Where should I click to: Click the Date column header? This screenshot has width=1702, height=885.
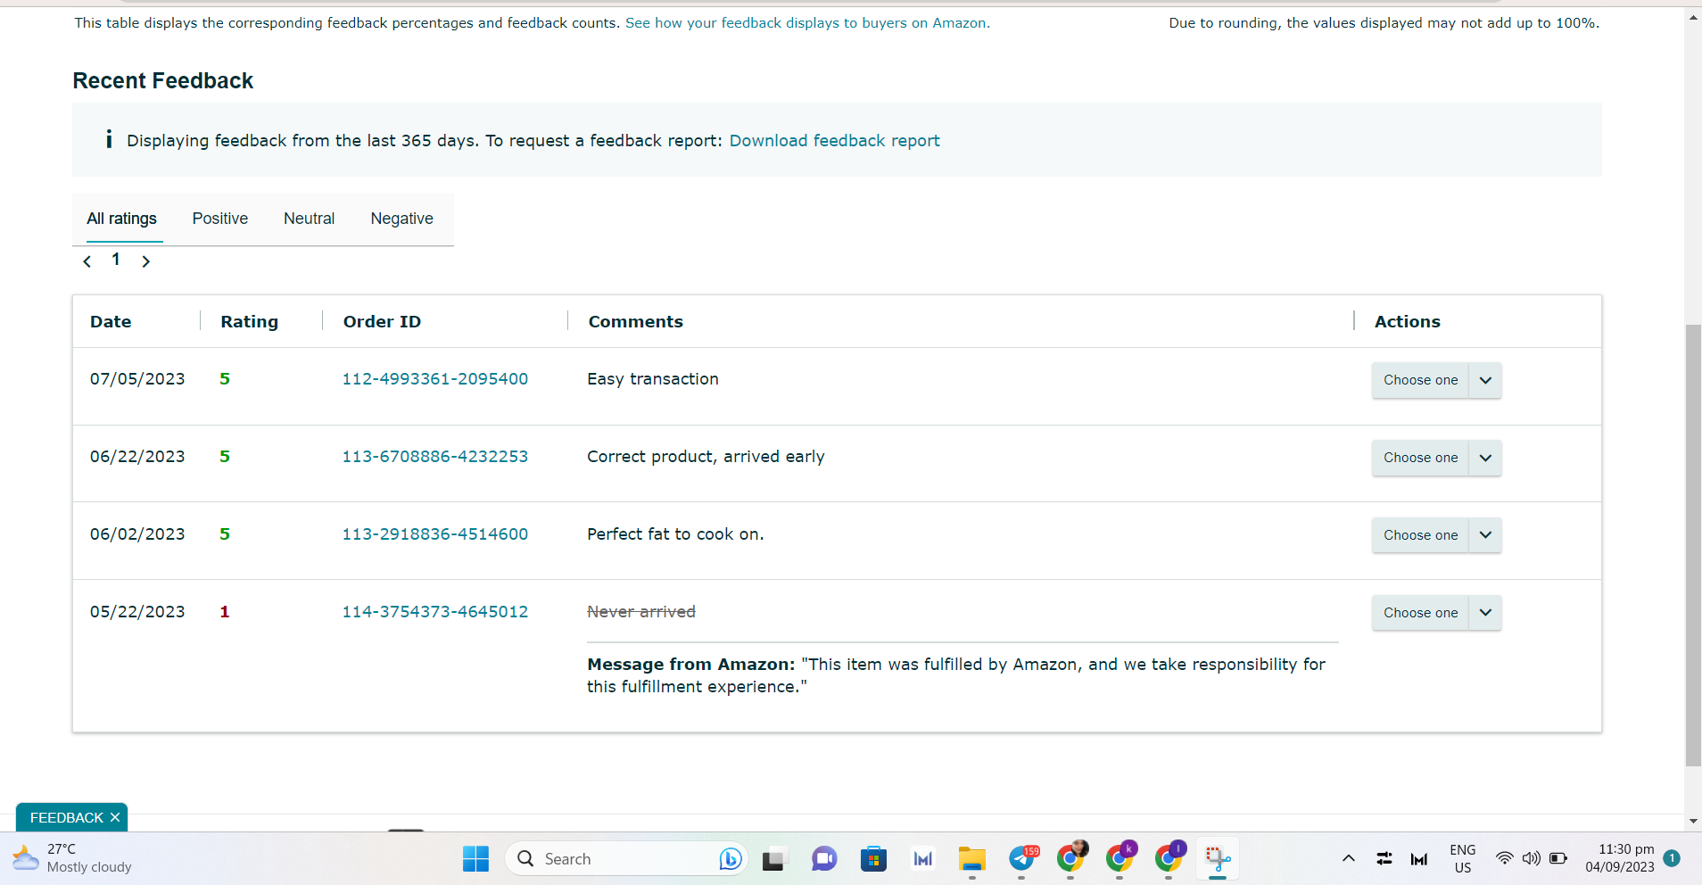111,321
